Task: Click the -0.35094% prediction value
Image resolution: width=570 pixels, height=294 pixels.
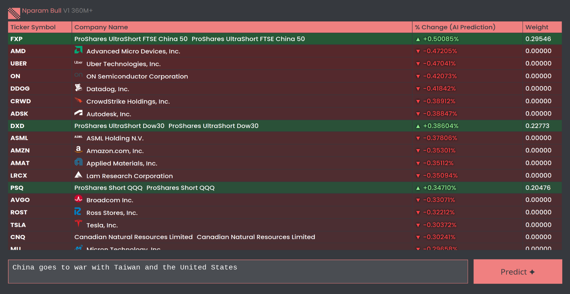Action: pyautogui.click(x=440, y=175)
